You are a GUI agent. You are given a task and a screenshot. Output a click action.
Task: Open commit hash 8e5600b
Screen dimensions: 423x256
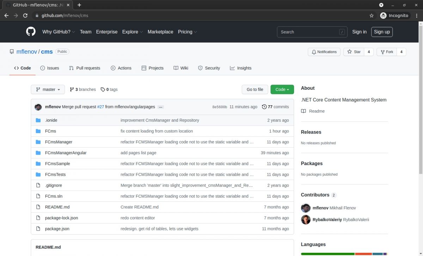coord(220,107)
